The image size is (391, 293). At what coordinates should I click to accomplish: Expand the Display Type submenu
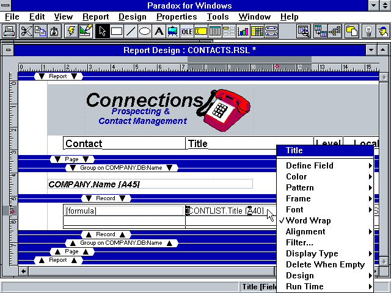coord(324,253)
